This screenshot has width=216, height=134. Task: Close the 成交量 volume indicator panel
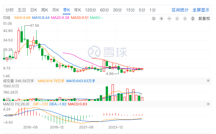point(208,81)
